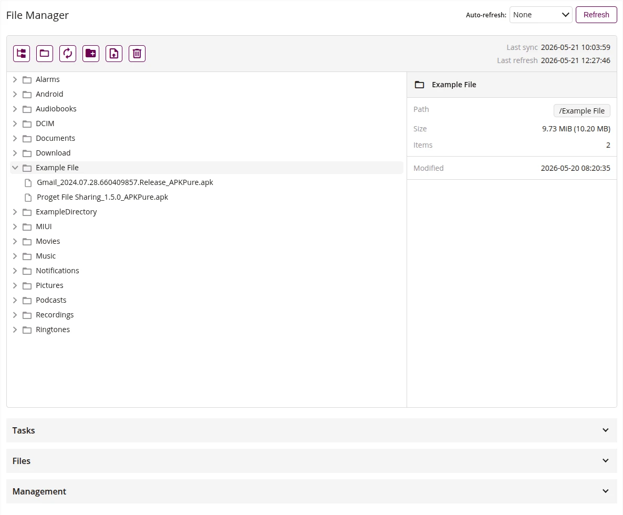Expand the Notifications folder chevron
The image size is (623, 515).
click(15, 271)
